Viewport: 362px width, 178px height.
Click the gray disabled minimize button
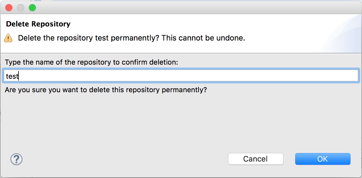(x=21, y=8)
